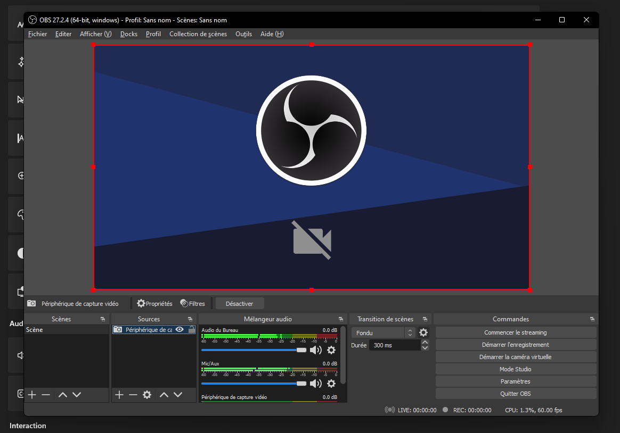Open Propriétés of the selected source
The width and height of the screenshot is (620, 433).
(154, 304)
